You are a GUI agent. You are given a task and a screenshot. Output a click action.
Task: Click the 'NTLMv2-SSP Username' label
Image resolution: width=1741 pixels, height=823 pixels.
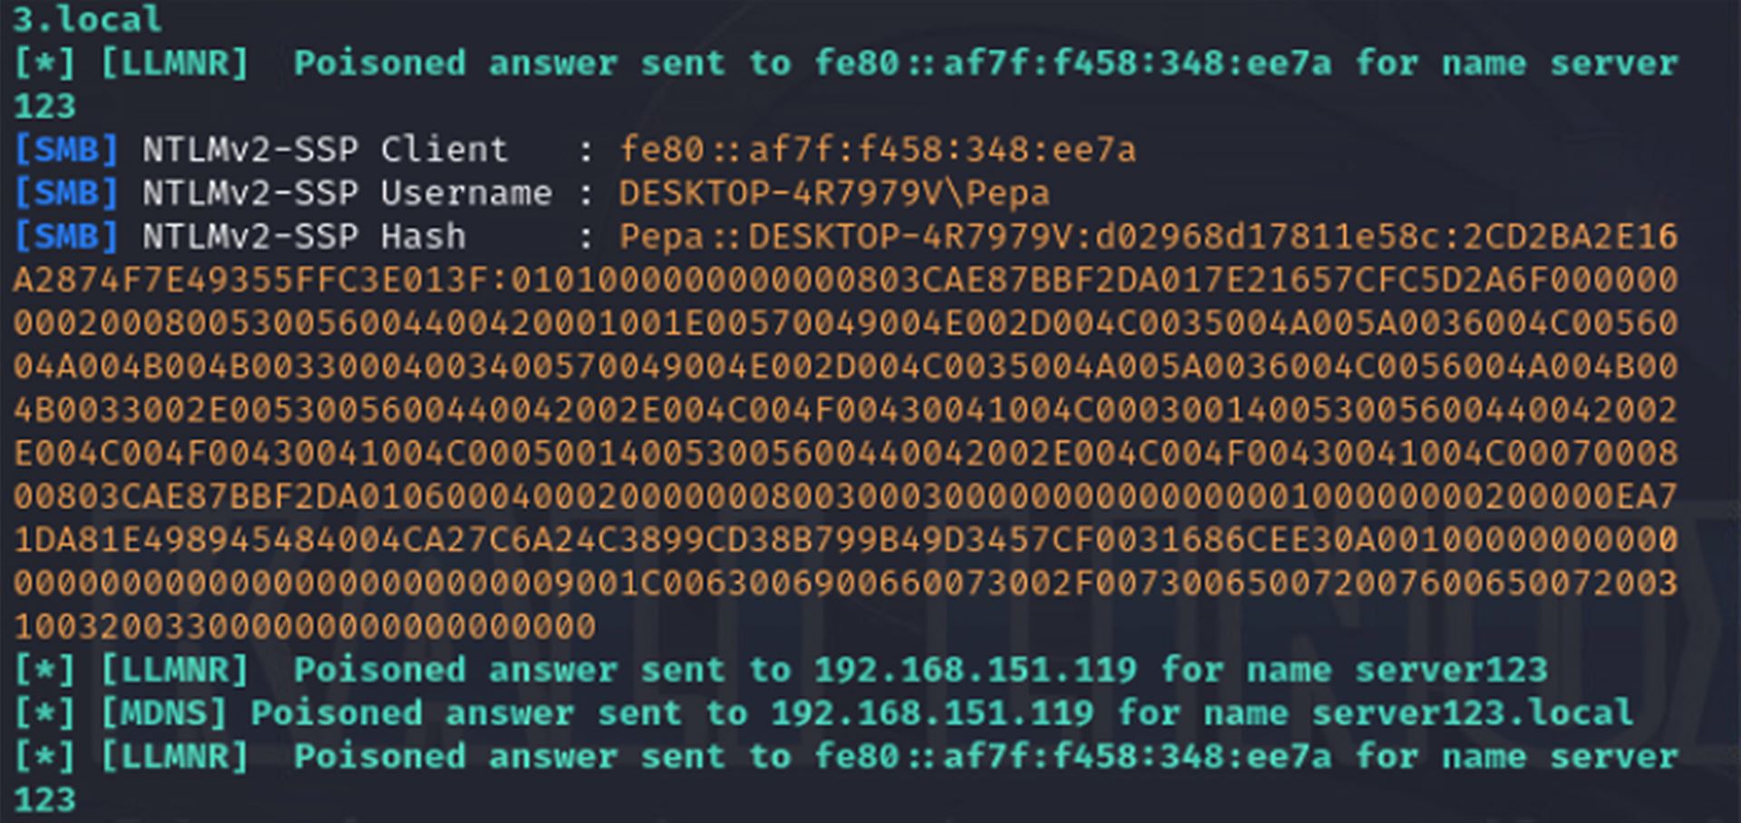tap(347, 193)
